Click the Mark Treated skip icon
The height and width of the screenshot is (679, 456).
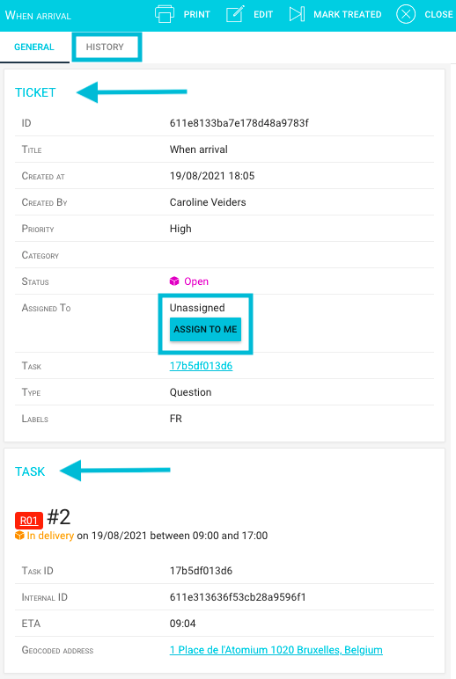tap(297, 14)
